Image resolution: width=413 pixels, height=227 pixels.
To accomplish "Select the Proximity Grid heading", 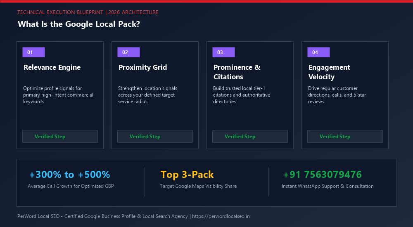I will [142, 67].
